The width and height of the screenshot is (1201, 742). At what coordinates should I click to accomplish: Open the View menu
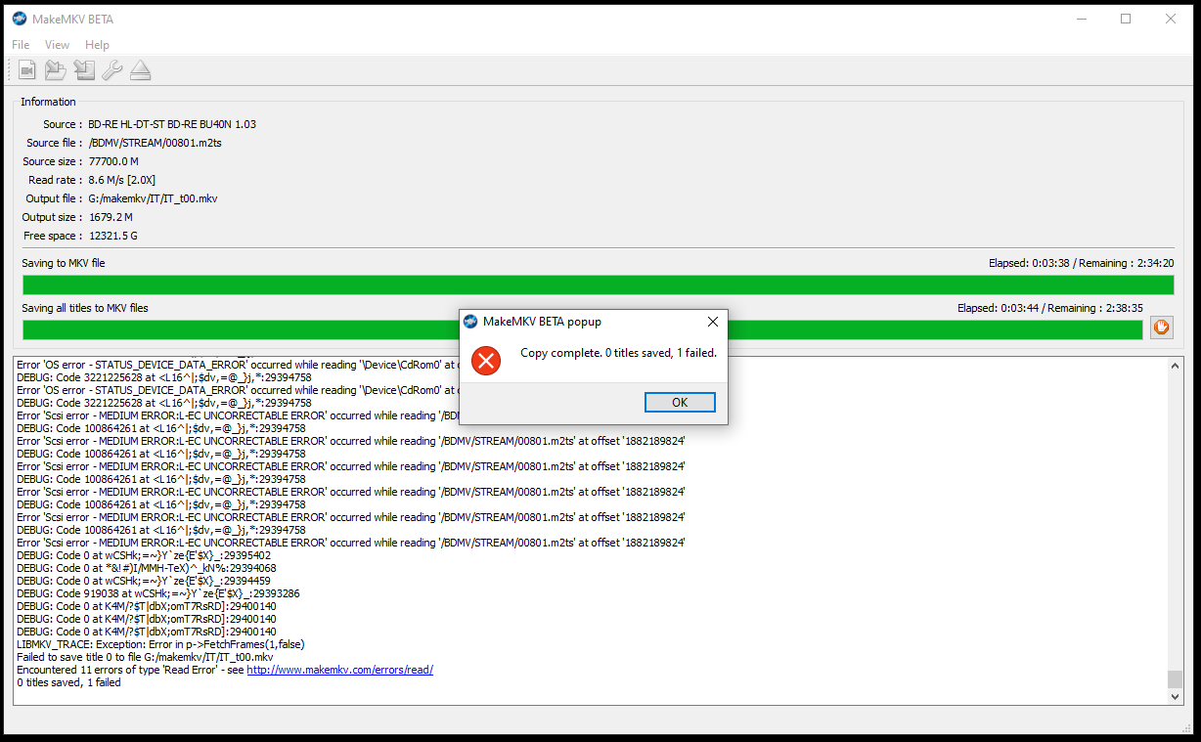coord(58,45)
